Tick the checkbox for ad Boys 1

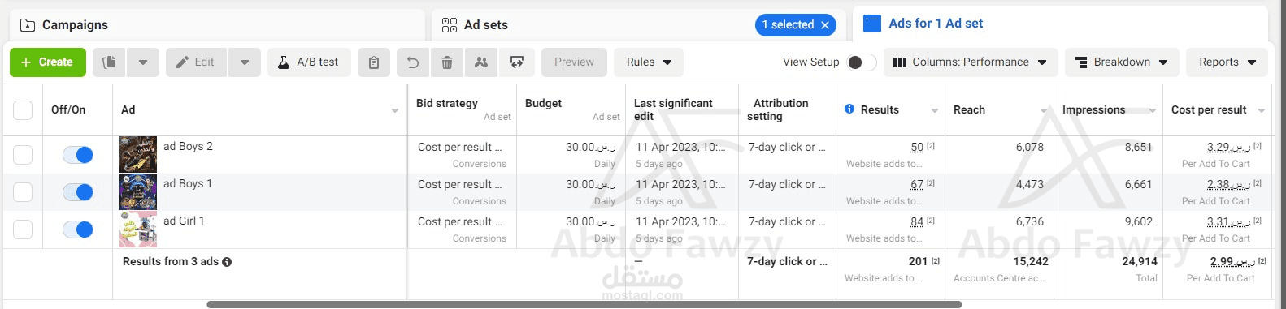point(23,192)
